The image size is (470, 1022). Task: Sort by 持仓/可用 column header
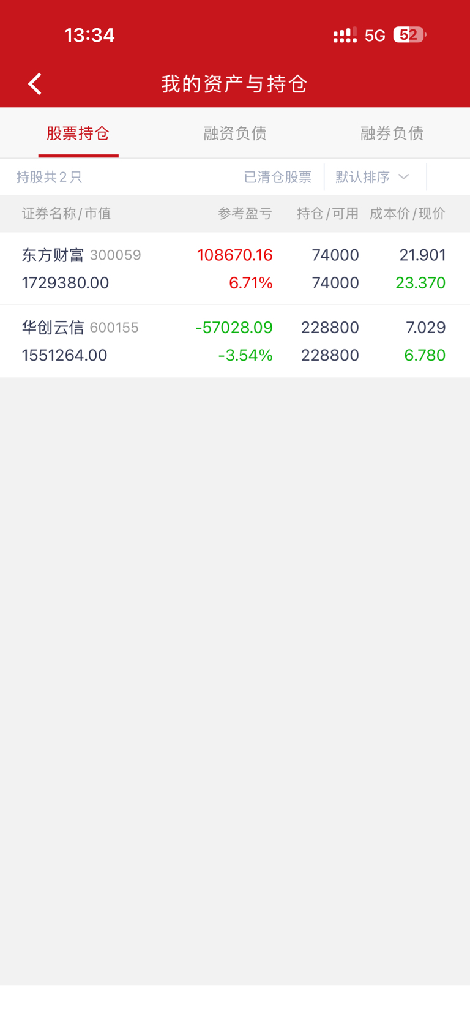tap(327, 214)
